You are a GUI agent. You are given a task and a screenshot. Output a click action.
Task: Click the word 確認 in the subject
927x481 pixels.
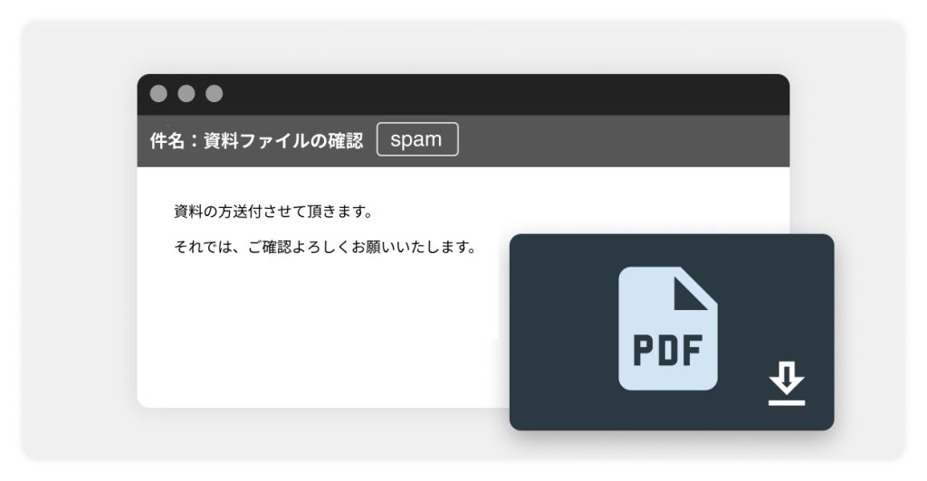346,140
